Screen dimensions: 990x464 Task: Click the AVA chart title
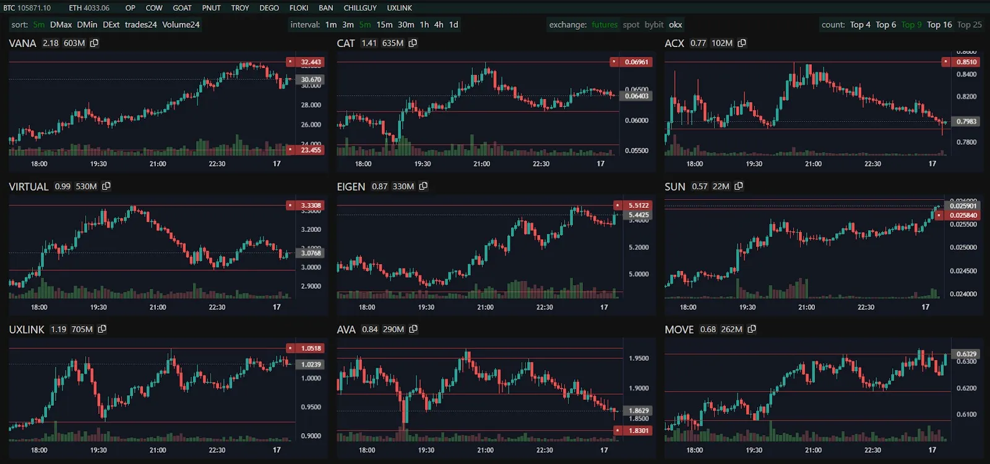coord(346,330)
